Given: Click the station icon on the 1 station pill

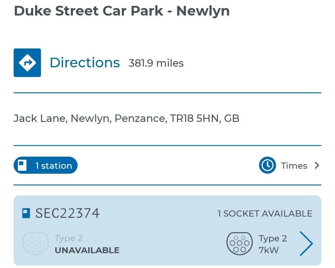Looking at the screenshot, I should point(22,165).
